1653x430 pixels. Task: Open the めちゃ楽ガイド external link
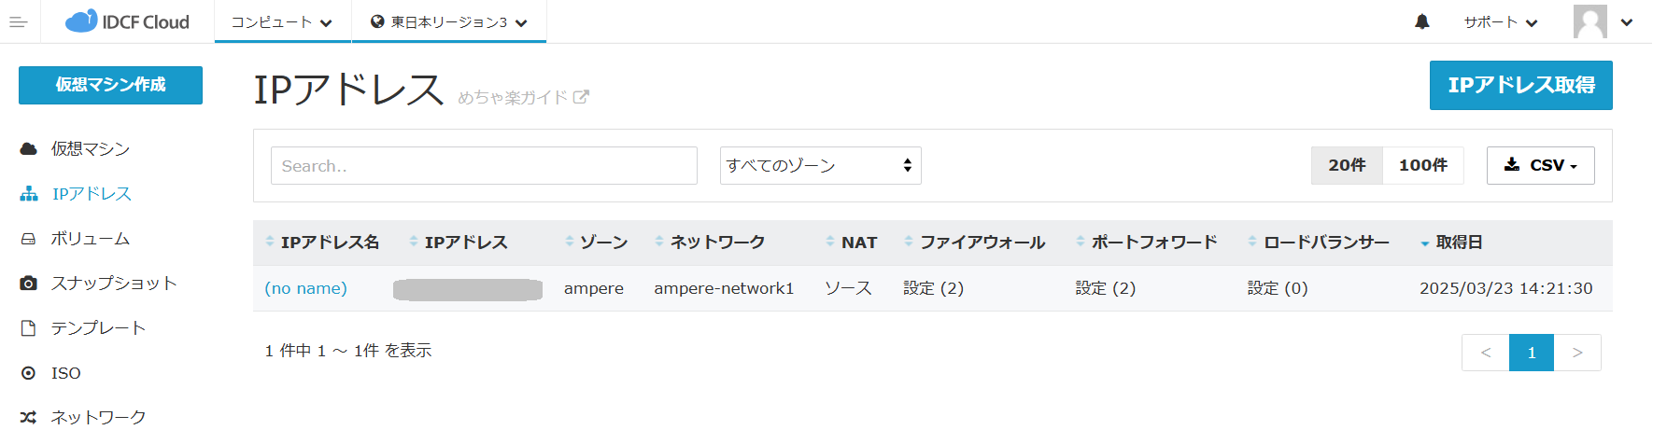click(x=523, y=97)
